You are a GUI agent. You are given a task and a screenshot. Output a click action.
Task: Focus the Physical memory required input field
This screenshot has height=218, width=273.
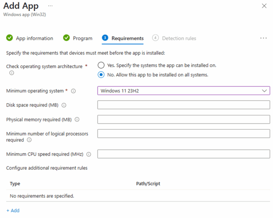(184, 119)
